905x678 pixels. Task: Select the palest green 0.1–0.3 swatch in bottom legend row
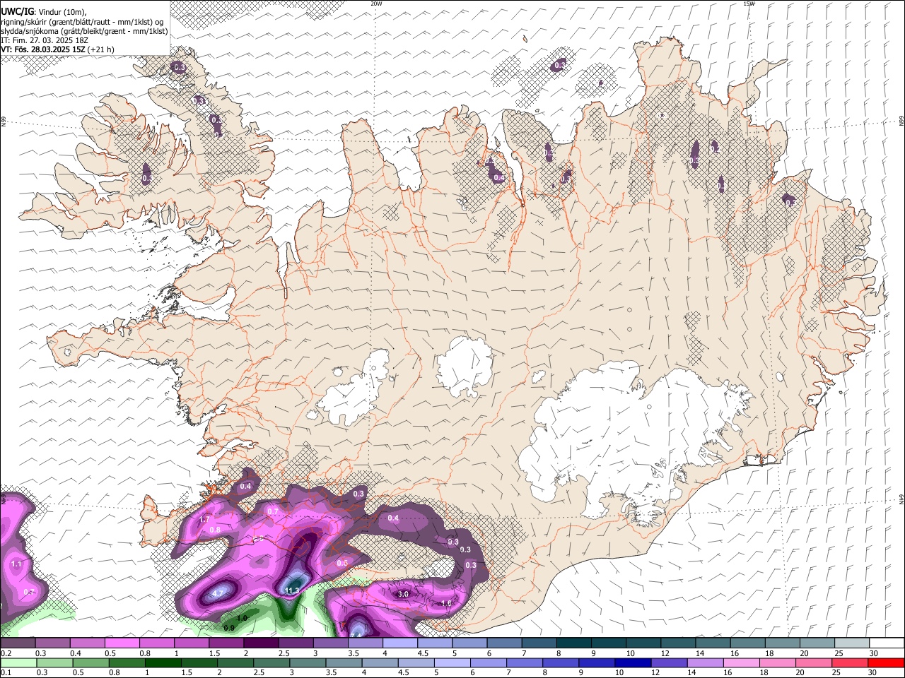[x=19, y=662]
